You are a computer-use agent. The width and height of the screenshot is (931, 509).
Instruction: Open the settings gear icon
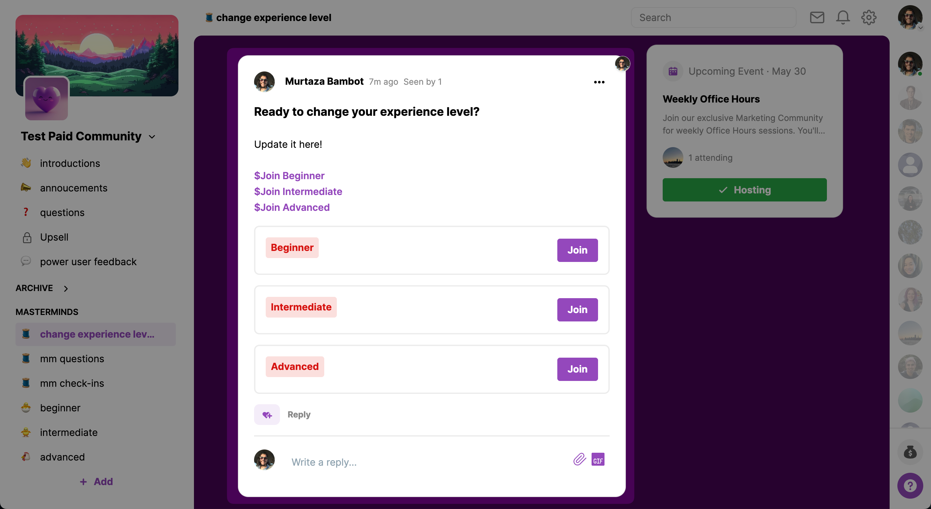pos(869,17)
